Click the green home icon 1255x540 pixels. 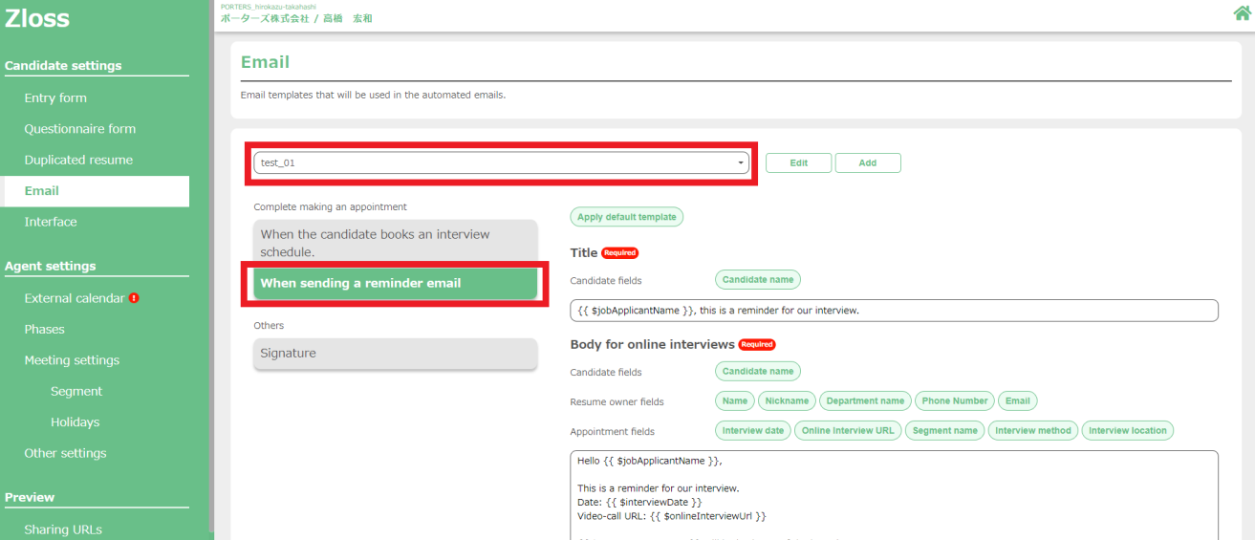coord(1243,13)
